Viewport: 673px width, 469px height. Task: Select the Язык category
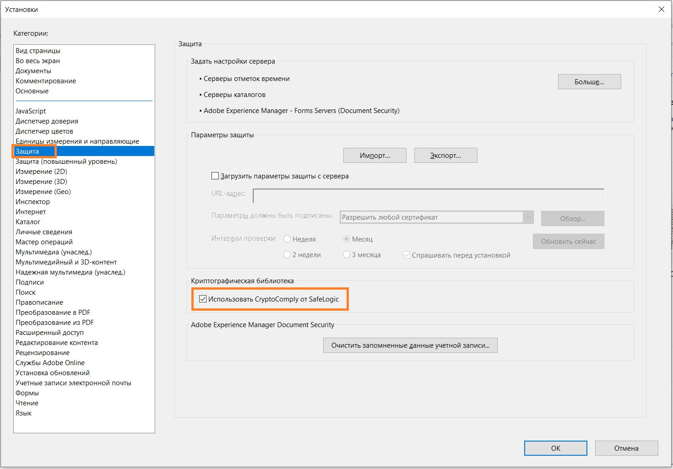click(x=84, y=413)
